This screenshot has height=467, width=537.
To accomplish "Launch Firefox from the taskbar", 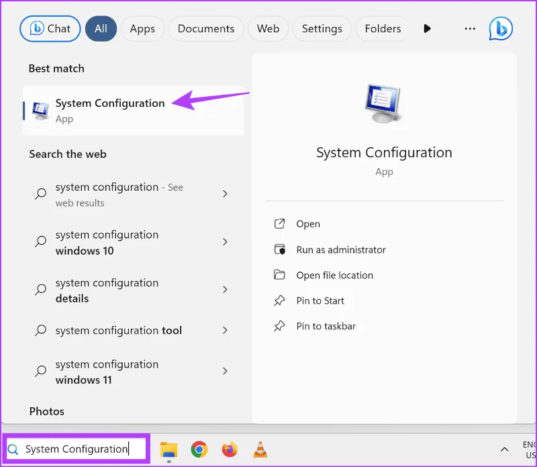I will (230, 449).
